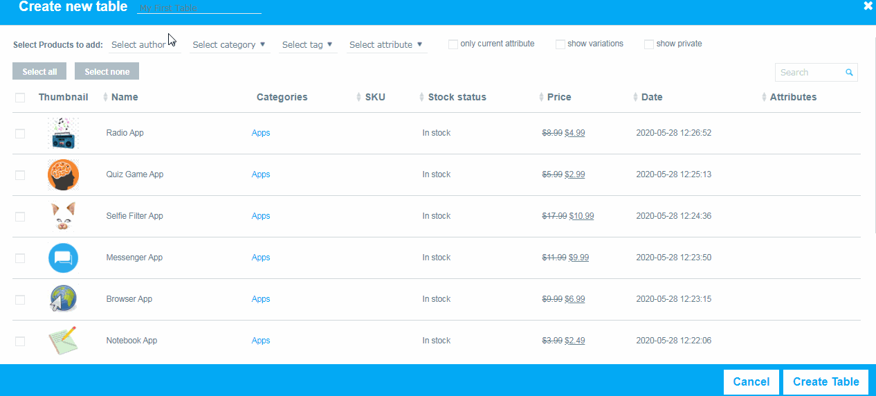Enable only current attribute checkbox
This screenshot has height=396, width=876.
(x=453, y=44)
